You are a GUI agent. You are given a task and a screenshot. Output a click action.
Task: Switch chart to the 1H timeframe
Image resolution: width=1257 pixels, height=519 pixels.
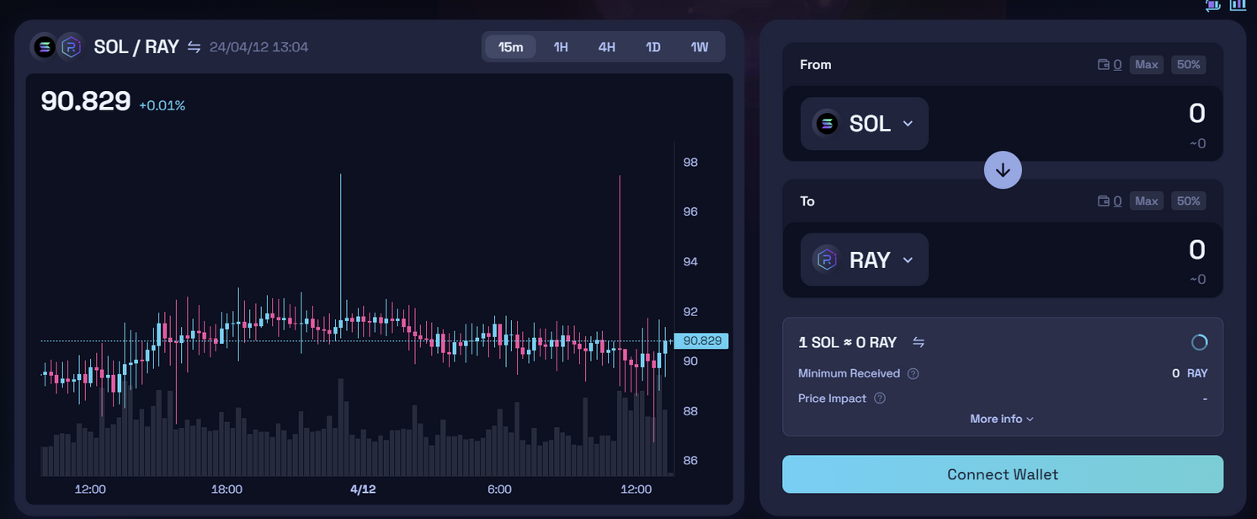(561, 47)
